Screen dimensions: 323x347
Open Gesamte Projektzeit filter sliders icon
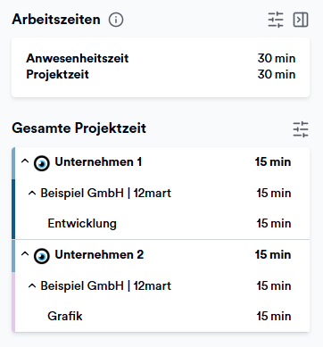tap(301, 129)
